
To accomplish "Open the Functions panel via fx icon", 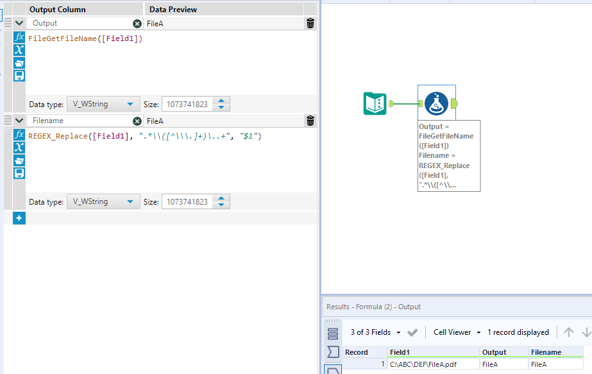I will tap(19, 37).
